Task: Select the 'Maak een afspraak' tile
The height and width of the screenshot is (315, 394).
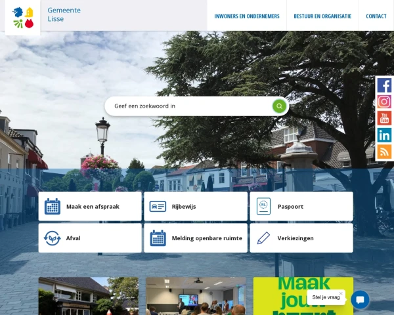Action: [90, 206]
